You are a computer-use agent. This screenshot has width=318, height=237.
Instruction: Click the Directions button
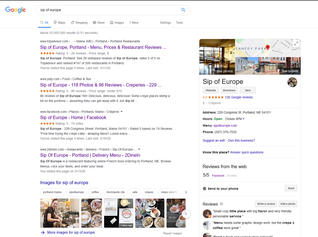229,90
